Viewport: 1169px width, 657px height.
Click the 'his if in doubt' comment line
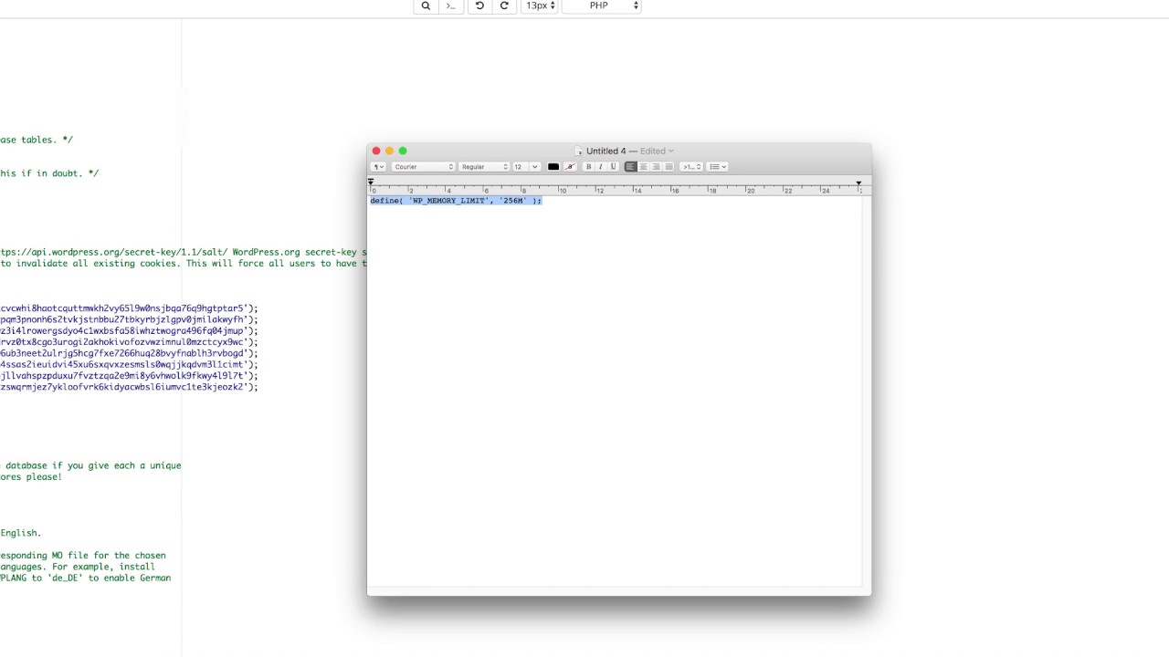tap(49, 173)
